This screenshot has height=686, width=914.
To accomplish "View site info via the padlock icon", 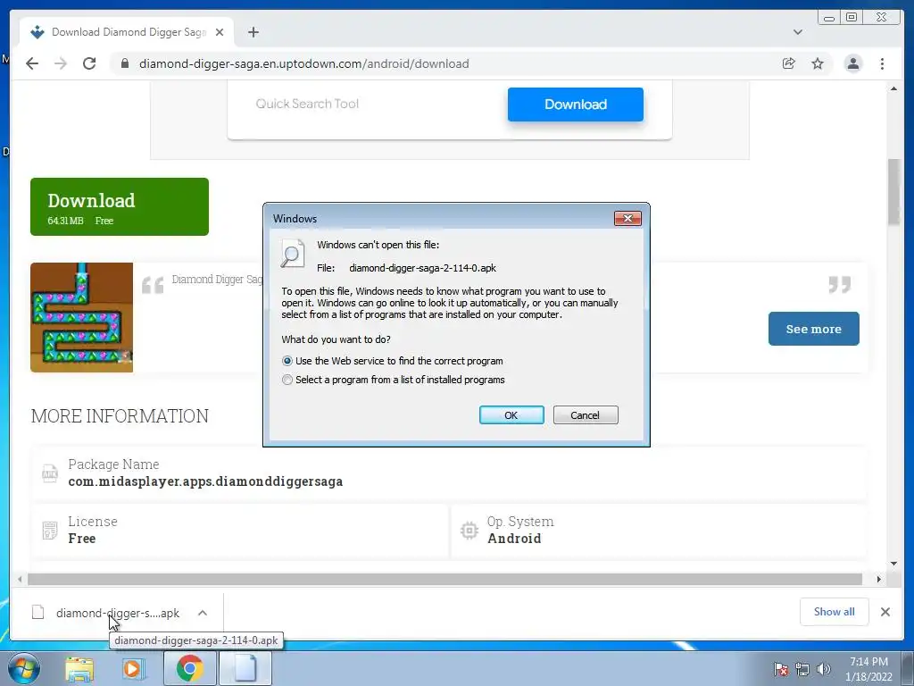I will (125, 63).
